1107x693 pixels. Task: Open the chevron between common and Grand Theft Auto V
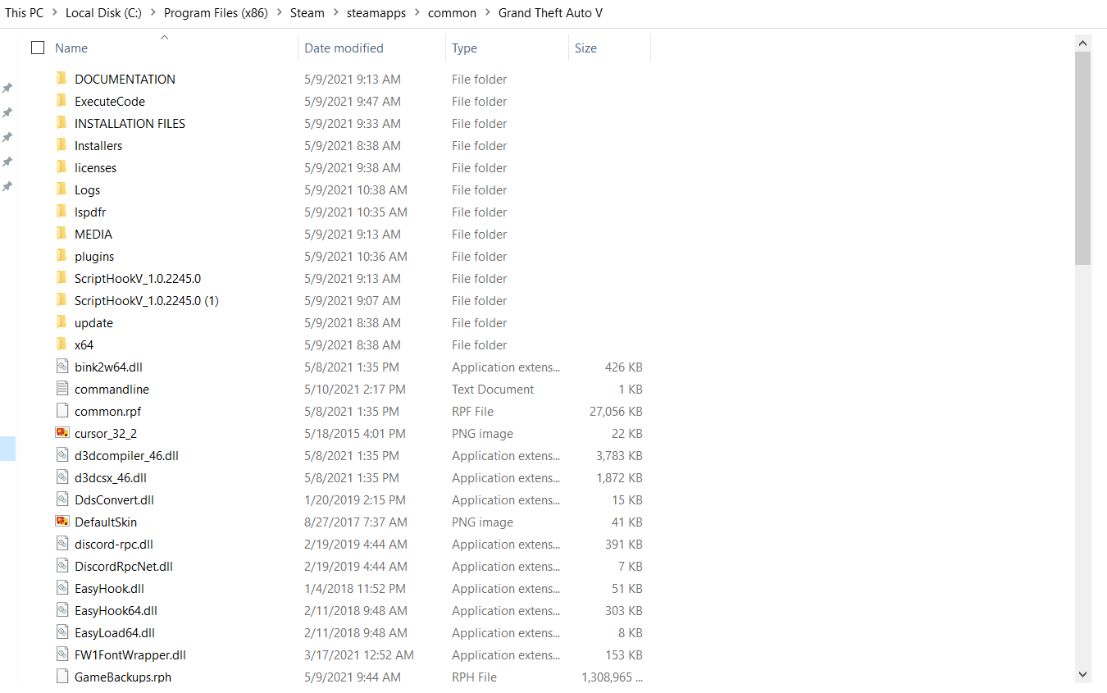(x=487, y=13)
